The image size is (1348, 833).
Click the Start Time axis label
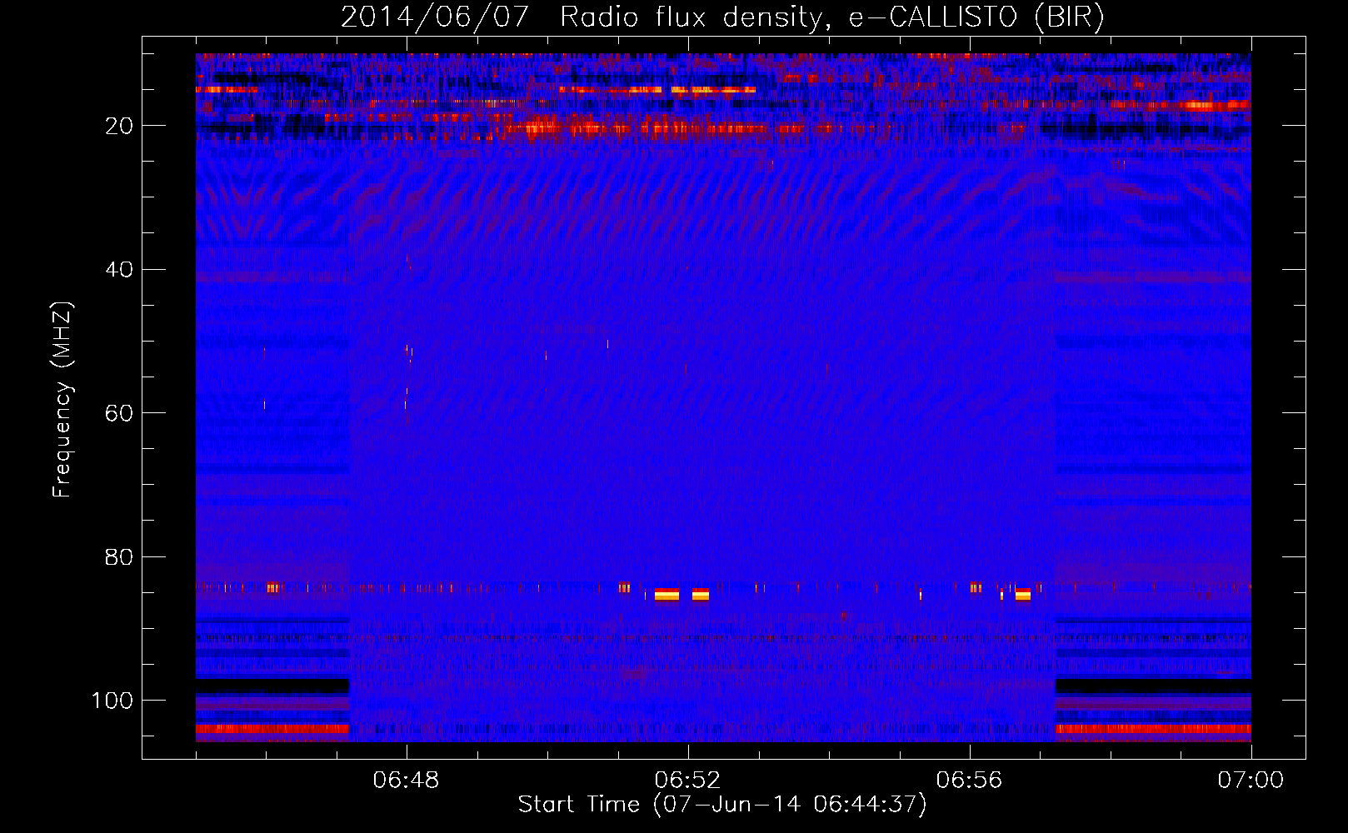(722, 805)
